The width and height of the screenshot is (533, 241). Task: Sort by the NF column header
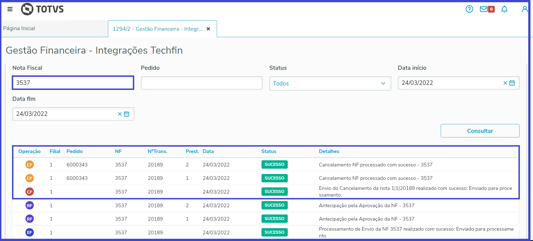tap(118, 151)
